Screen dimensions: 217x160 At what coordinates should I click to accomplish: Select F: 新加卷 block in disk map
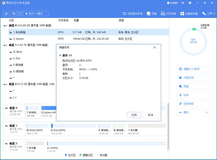(105, 129)
